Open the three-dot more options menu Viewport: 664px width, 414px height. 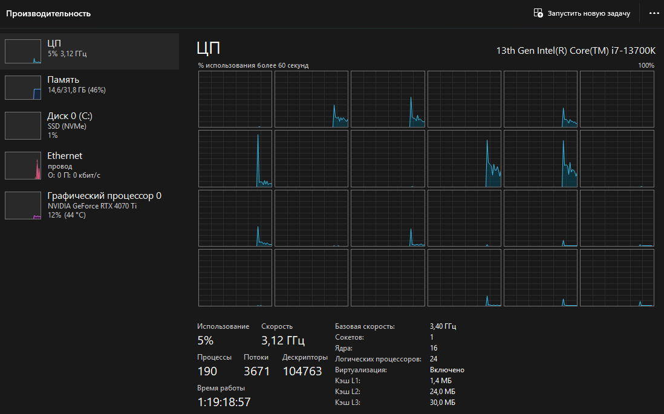click(654, 13)
